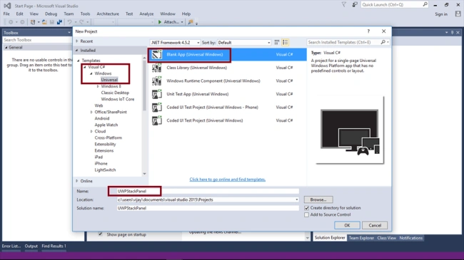Screen dimensions: 464x260
Task: Open the notifications flag icon
Action: [x=343, y=4]
